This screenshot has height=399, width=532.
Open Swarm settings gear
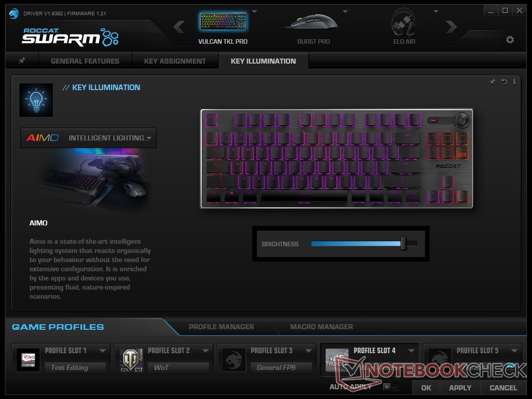(510, 40)
